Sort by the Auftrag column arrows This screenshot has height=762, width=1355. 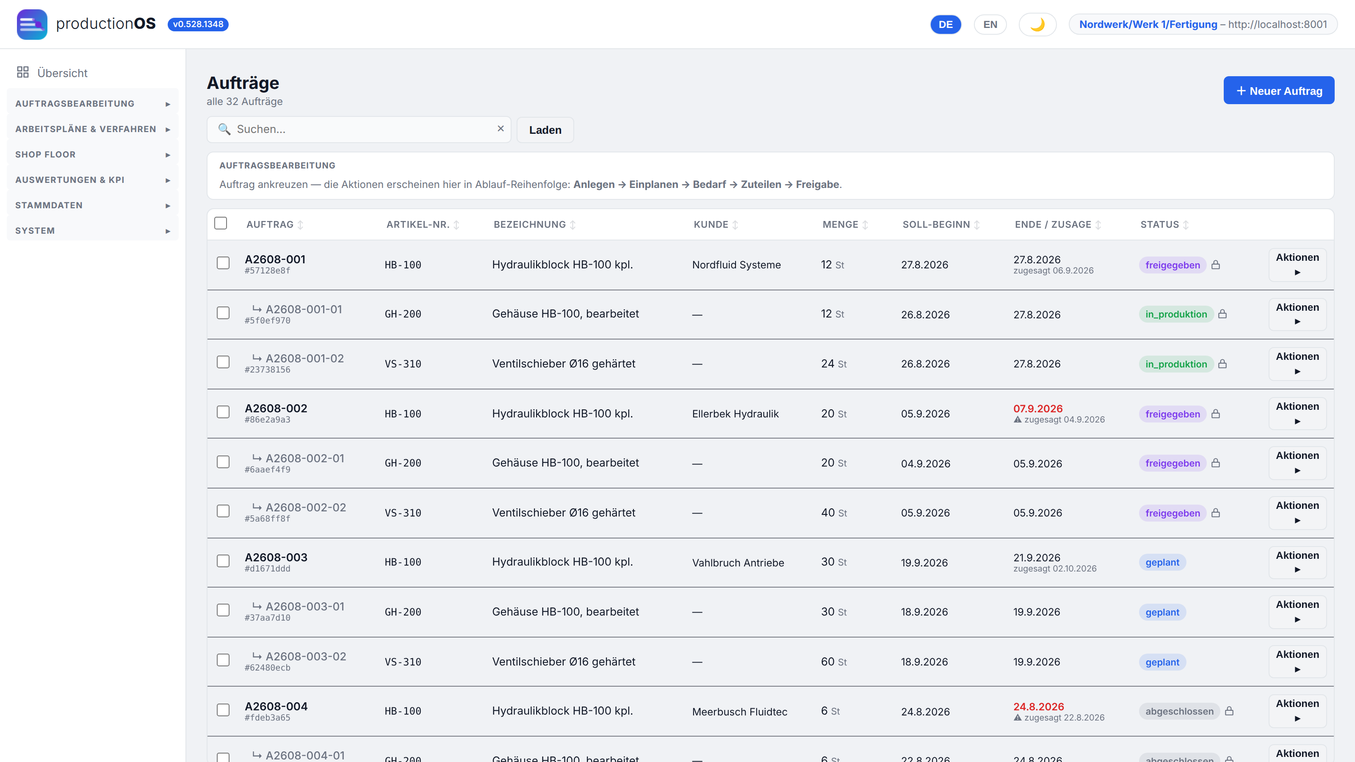tap(300, 225)
